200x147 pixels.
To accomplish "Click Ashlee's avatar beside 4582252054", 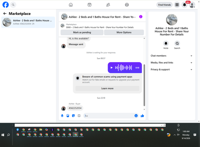I will [x=63, y=109].
